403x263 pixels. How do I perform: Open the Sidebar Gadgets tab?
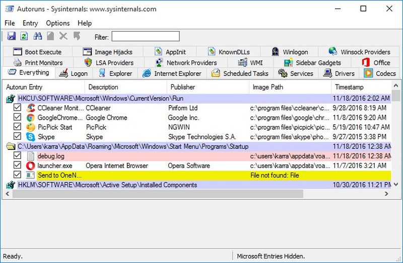[x=312, y=62]
